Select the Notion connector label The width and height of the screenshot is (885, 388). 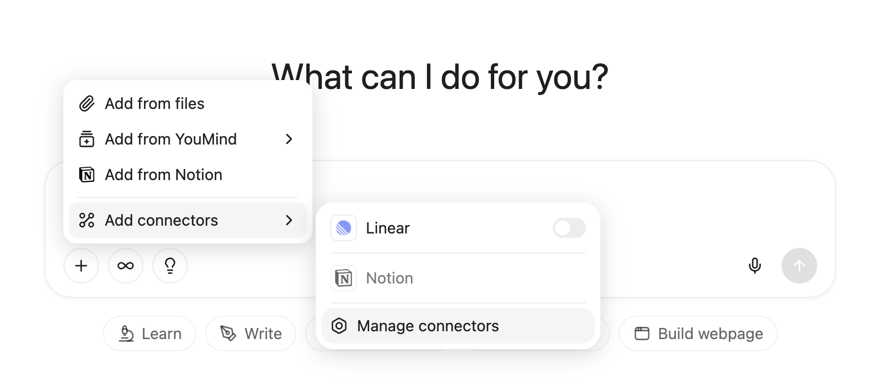point(389,278)
